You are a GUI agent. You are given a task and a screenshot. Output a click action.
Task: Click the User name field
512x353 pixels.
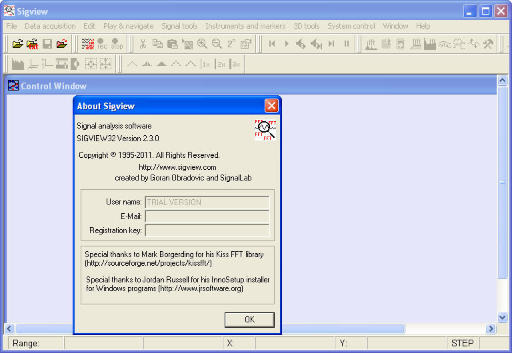point(207,202)
